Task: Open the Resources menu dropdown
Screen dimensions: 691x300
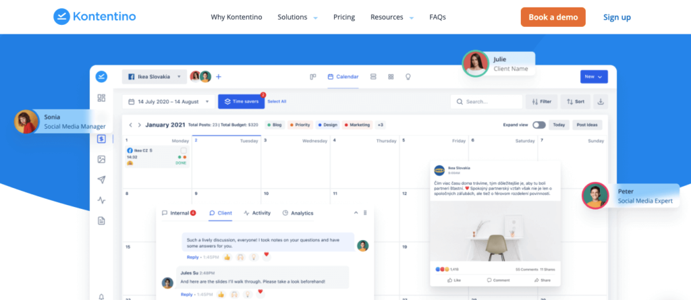Action: tap(392, 17)
